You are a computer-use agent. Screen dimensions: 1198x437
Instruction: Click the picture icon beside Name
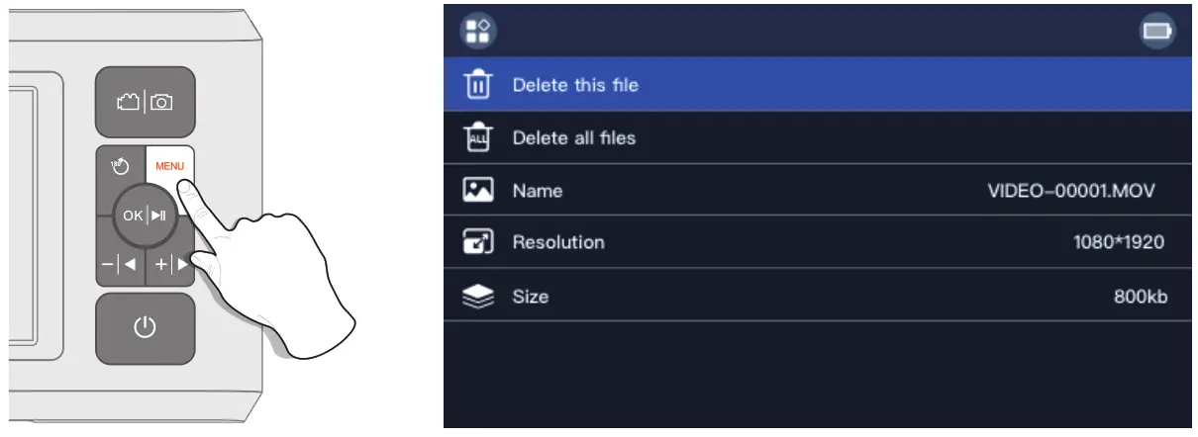(x=478, y=190)
